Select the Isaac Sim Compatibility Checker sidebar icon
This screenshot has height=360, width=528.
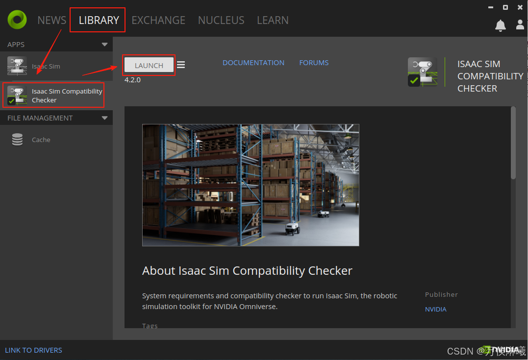(17, 96)
